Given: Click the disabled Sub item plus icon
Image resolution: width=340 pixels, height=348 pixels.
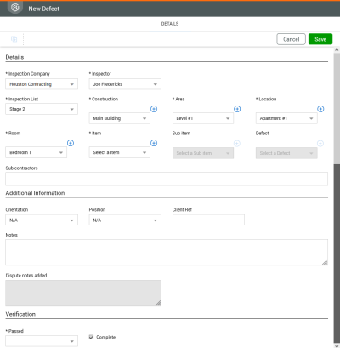Looking at the screenshot, I should (237, 144).
